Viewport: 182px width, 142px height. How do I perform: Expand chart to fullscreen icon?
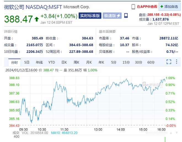click(169, 62)
